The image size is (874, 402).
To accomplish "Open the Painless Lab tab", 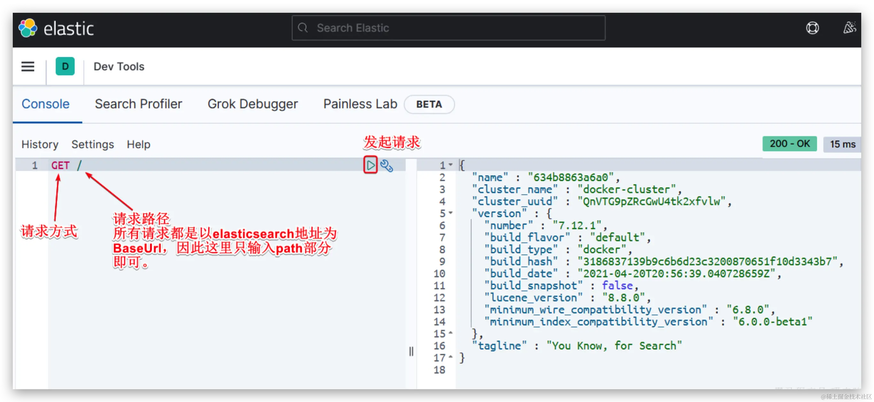I will pos(360,104).
